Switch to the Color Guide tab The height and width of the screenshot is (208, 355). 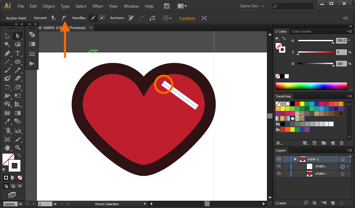point(301,32)
